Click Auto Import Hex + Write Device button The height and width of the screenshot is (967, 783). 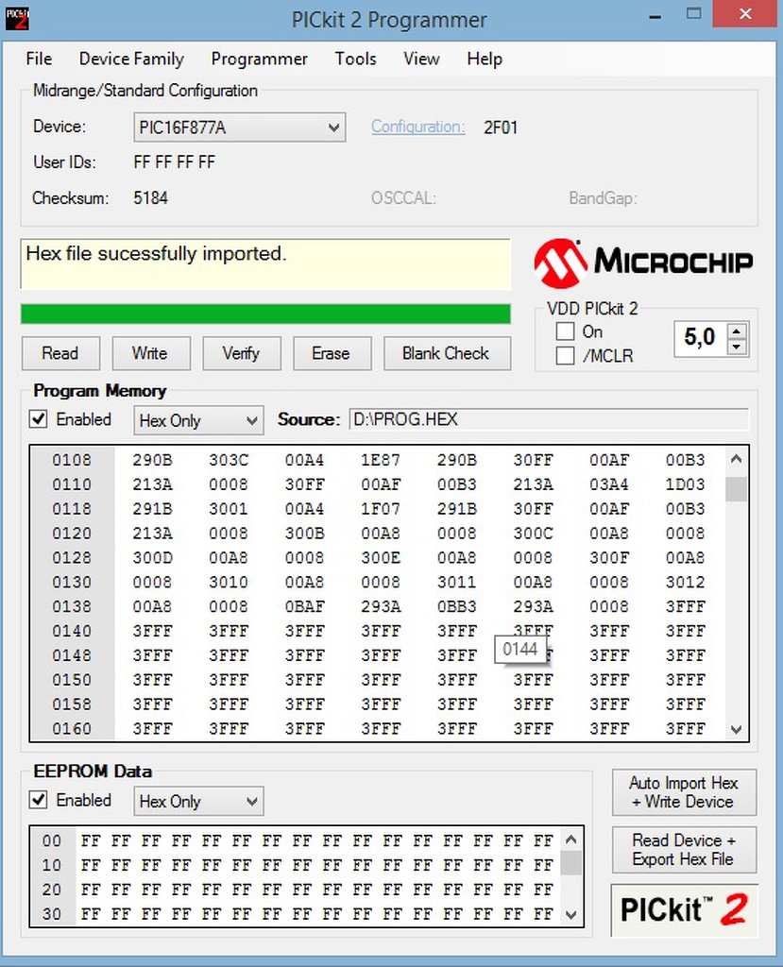[684, 792]
